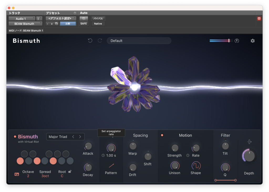This screenshot has height=192, width=269.
Task: Toggle the Bismuth section power dot
Action: (15, 137)
